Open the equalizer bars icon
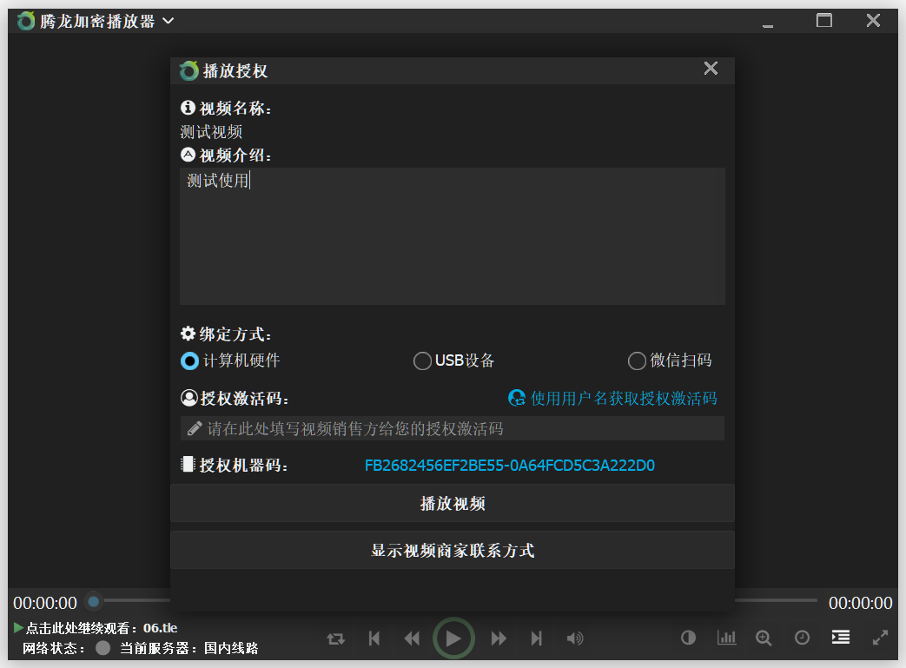This screenshot has width=906, height=668. [x=726, y=638]
